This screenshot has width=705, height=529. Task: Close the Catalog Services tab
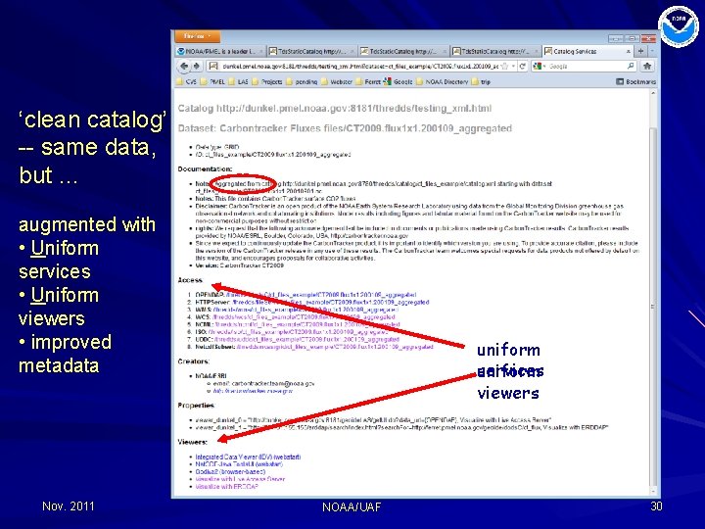coord(628,51)
